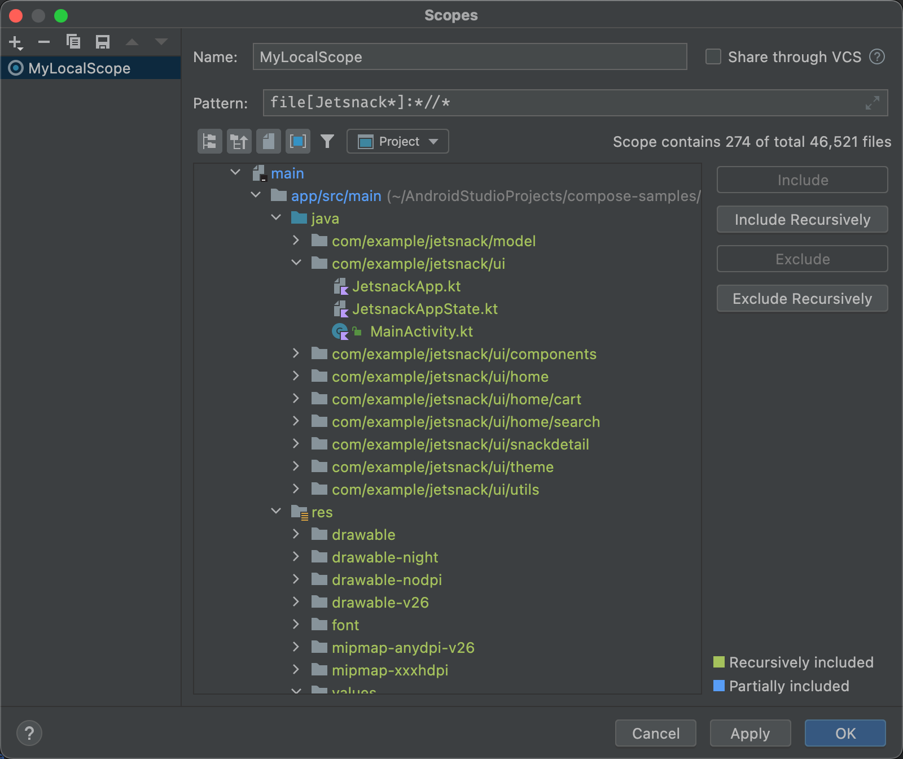This screenshot has width=903, height=759.
Task: Select MainActivity.kt in the tree
Action: click(421, 331)
